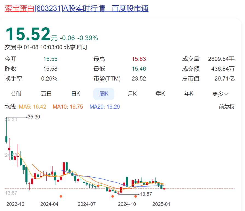Click the current price 15.52
The height and width of the screenshot is (211, 245).
tap(28, 34)
